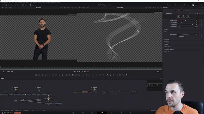Click the node graph navigator thumbnail
Viewport: 204px width, 114px height.
coord(155,85)
